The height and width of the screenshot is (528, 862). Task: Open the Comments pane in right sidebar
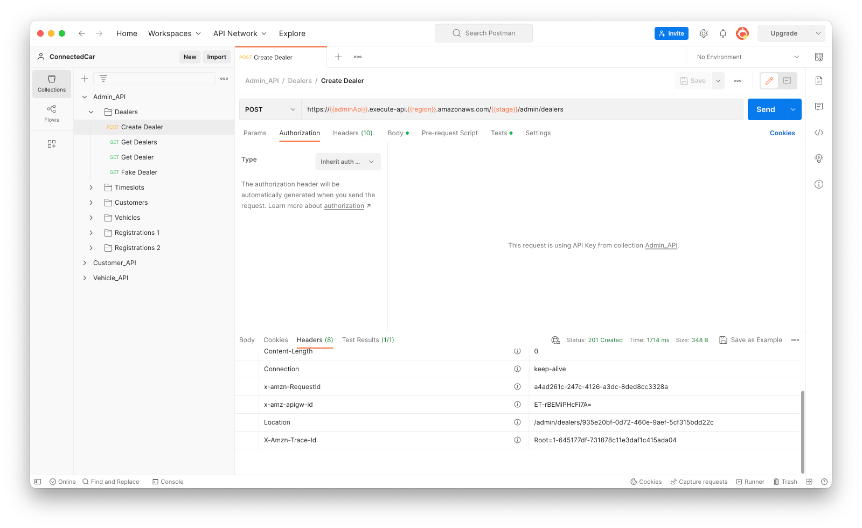click(x=819, y=107)
